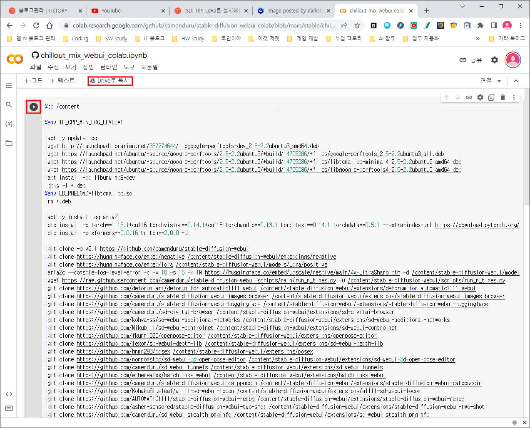Viewport: 530px width, 428px height.
Task: Open the 기타 북마크 folder
Action: 507,38
